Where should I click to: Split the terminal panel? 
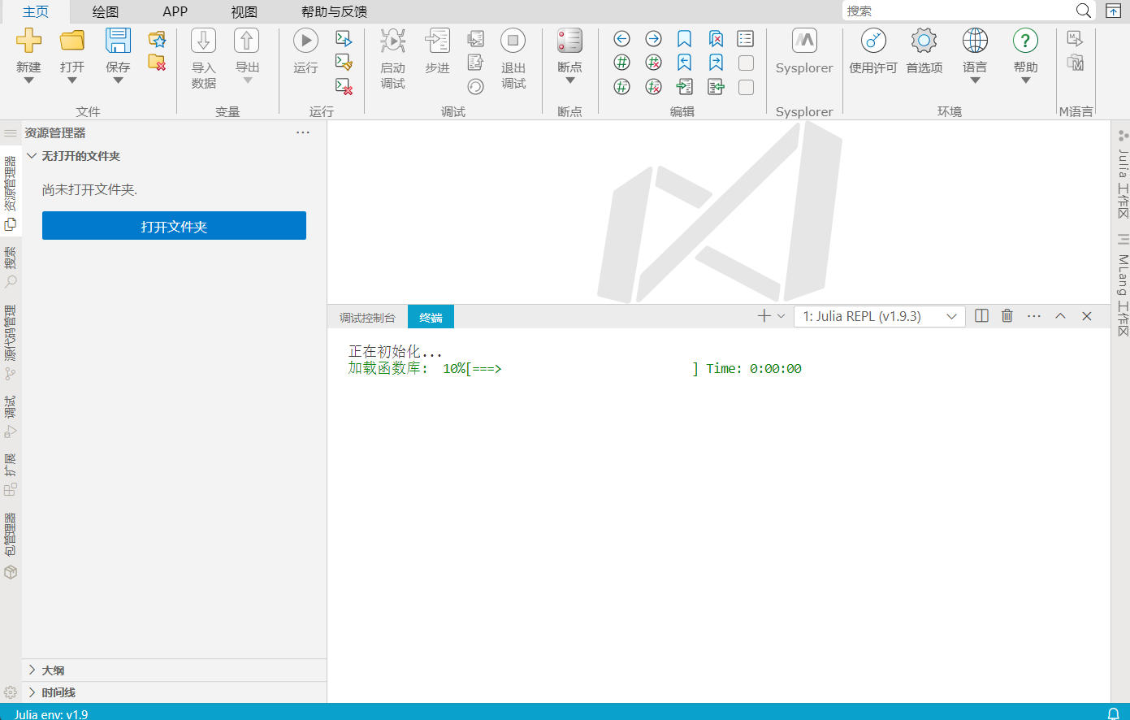coord(981,316)
